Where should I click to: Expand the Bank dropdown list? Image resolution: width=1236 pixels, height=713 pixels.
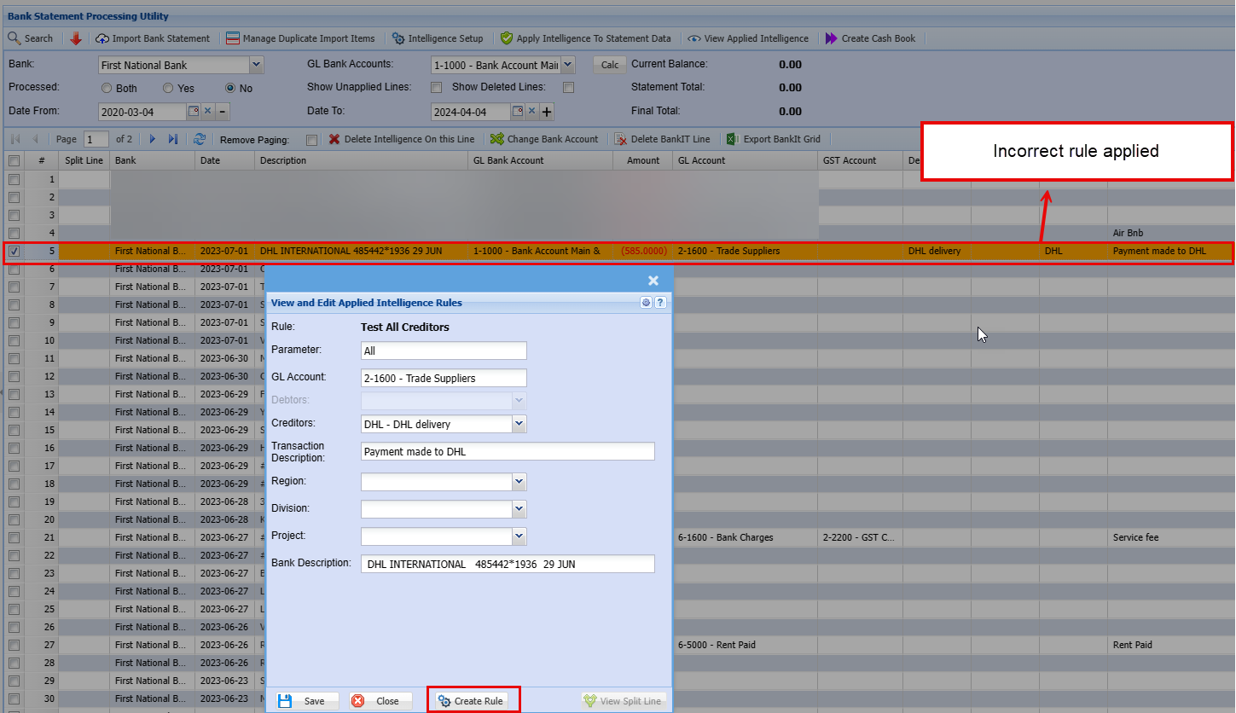click(x=256, y=65)
